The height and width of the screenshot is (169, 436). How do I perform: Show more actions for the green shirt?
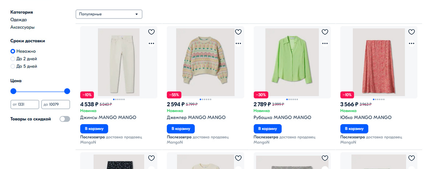(x=325, y=43)
